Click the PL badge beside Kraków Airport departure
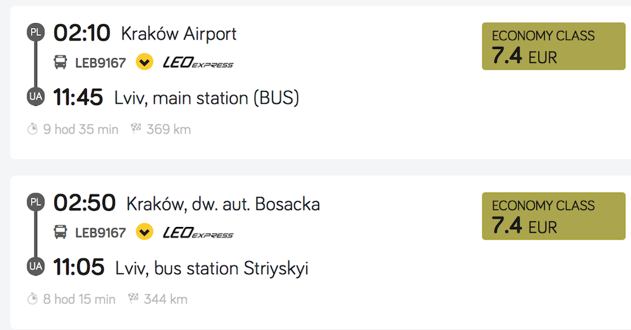This screenshot has height=330, width=631. (x=35, y=32)
